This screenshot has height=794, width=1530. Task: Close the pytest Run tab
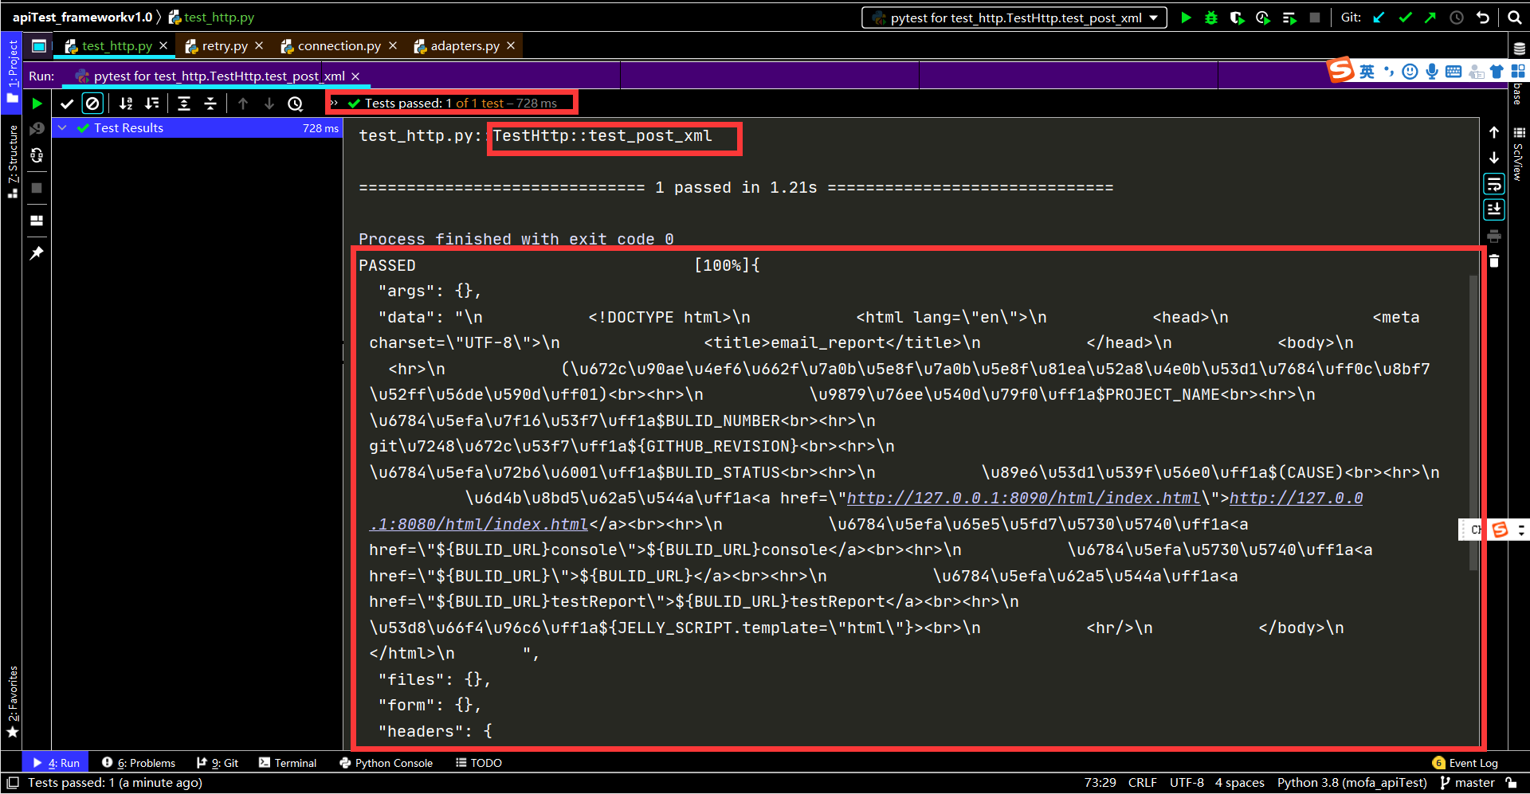tap(355, 76)
